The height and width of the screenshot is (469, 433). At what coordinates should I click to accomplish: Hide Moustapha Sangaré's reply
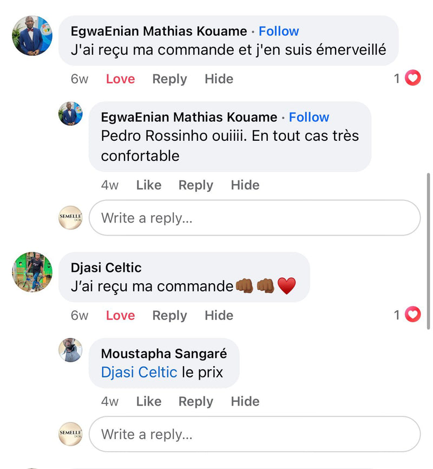tap(245, 401)
